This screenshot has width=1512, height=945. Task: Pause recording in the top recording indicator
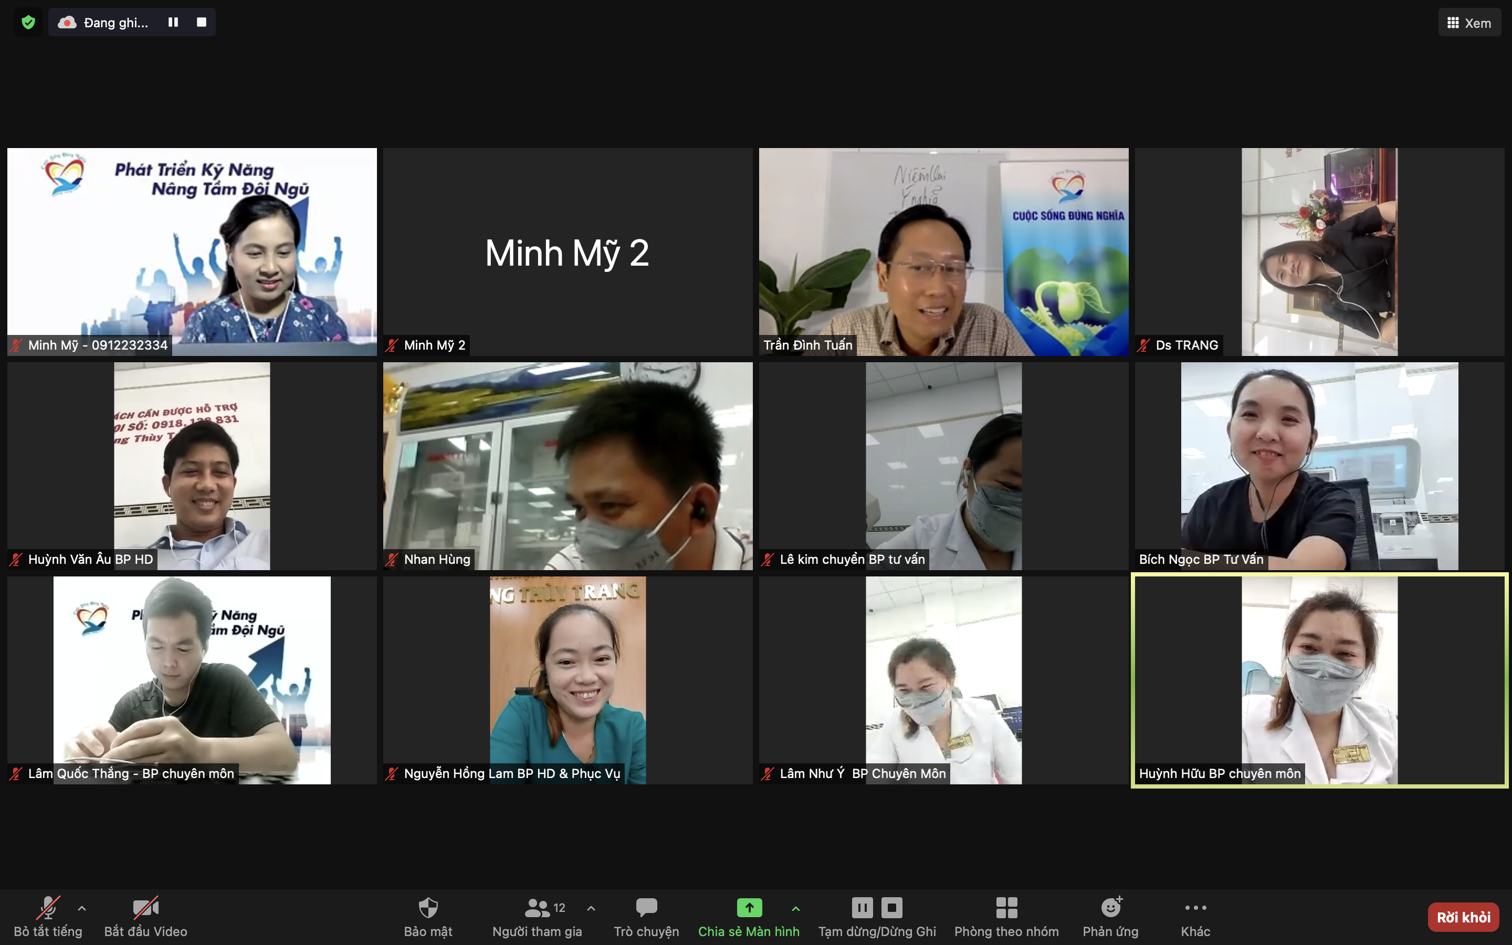point(173,23)
